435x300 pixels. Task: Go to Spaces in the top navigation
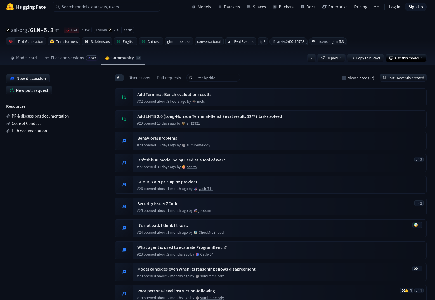(256, 7)
